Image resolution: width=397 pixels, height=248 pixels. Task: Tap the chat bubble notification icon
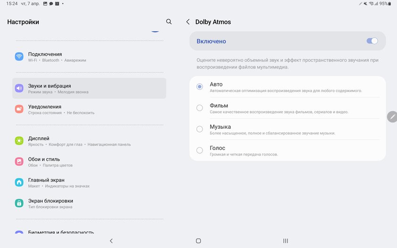51,4
